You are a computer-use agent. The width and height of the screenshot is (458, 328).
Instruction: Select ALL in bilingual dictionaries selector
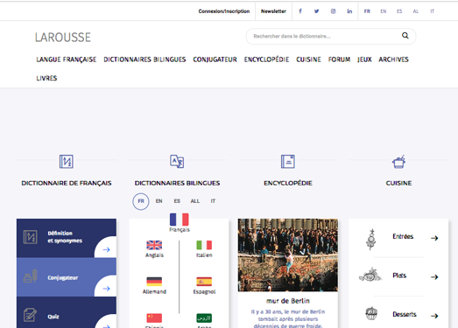coord(194,201)
